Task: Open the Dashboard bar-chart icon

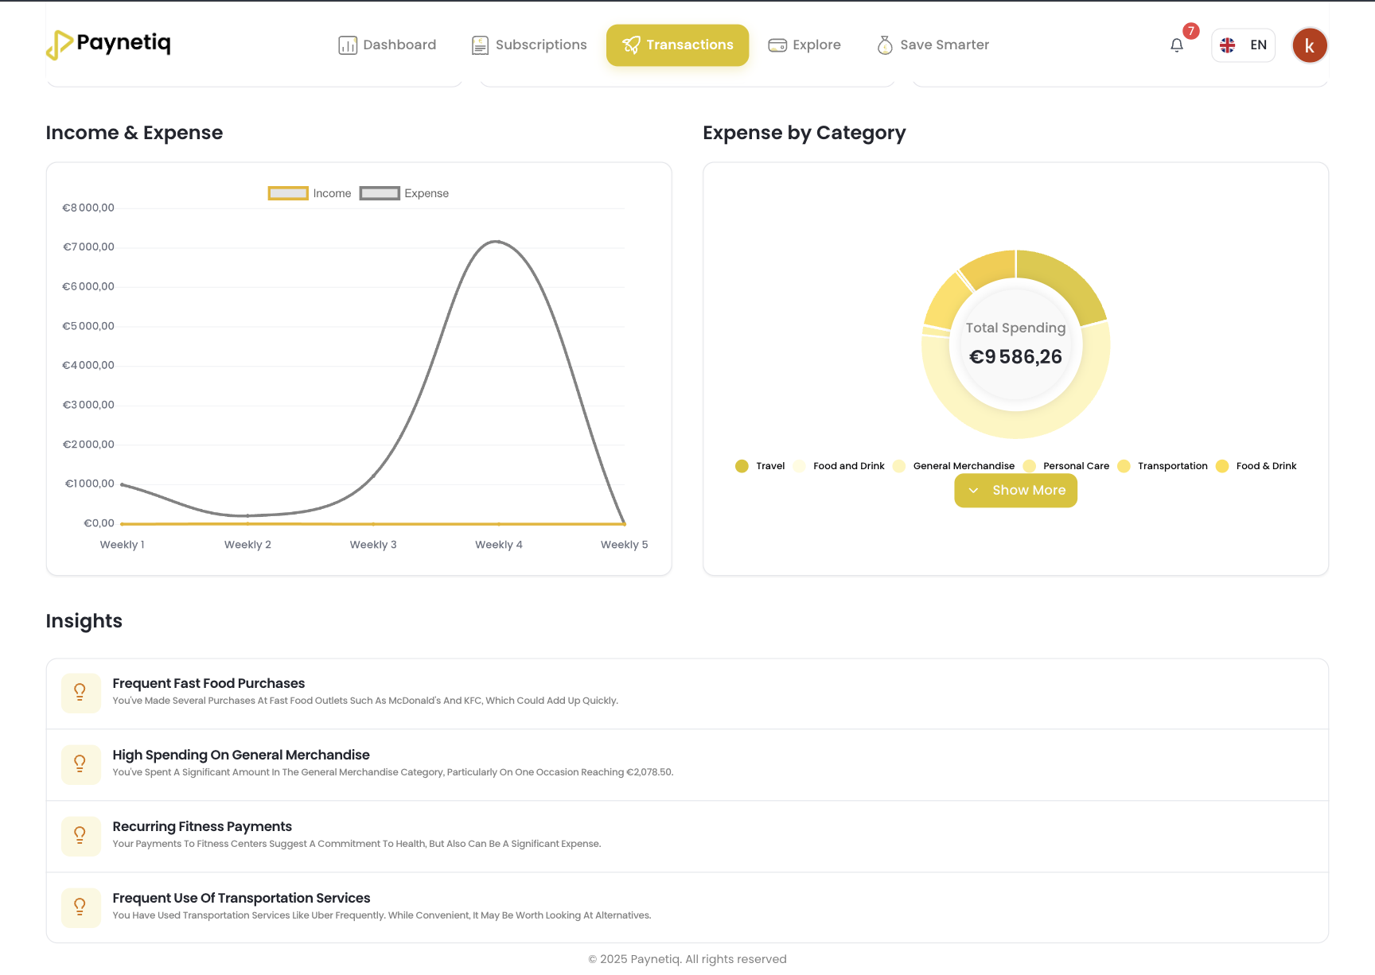Action: [348, 45]
